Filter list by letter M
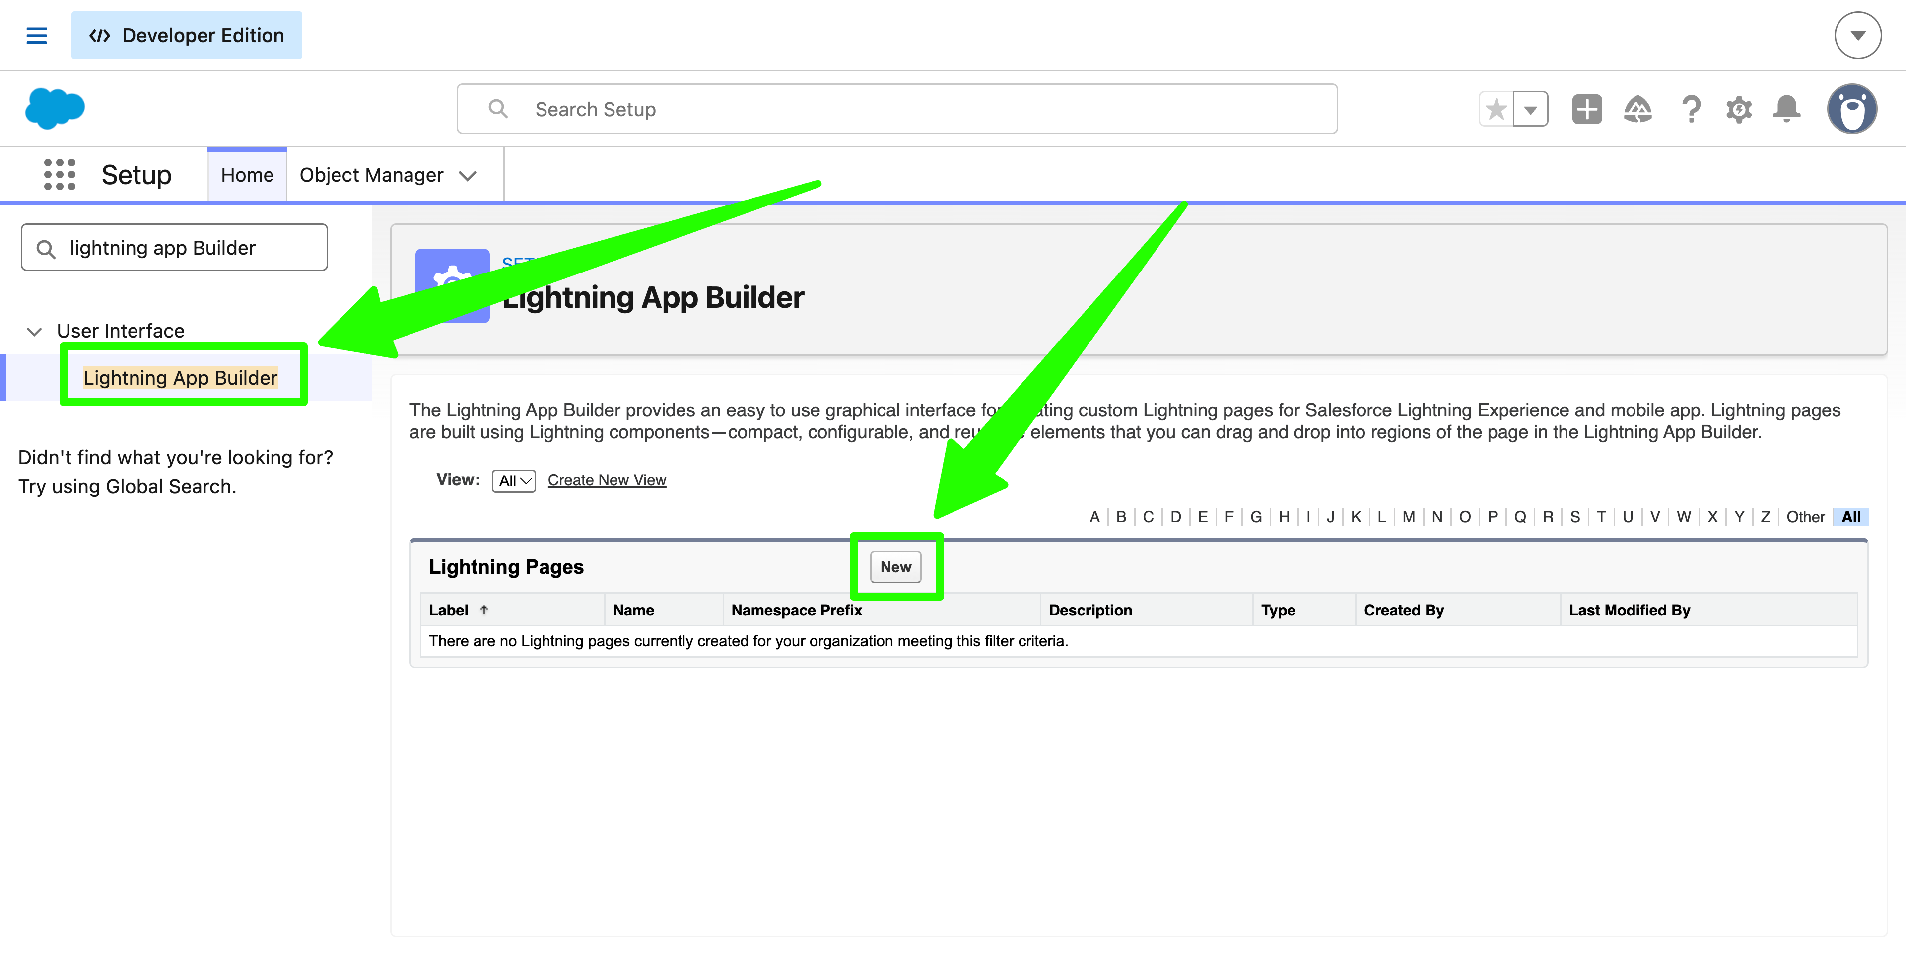This screenshot has height=955, width=1906. click(1408, 516)
